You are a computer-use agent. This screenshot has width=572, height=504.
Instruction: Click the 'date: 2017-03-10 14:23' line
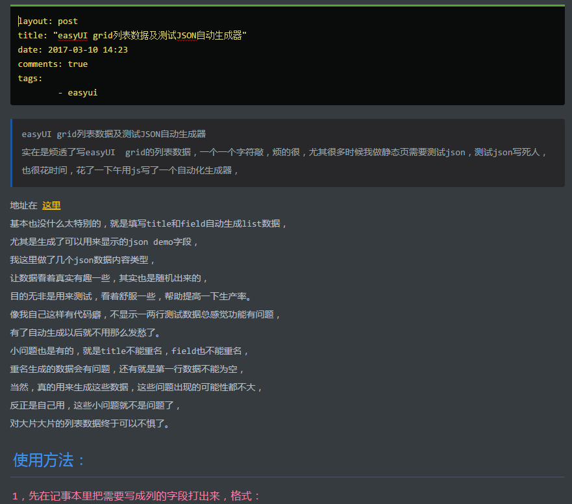pyautogui.click(x=73, y=49)
